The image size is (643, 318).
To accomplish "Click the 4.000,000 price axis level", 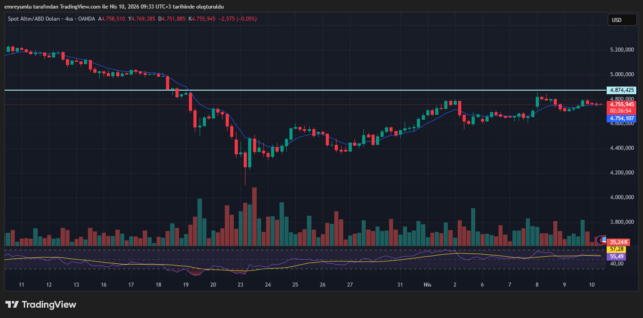I will tap(621, 197).
